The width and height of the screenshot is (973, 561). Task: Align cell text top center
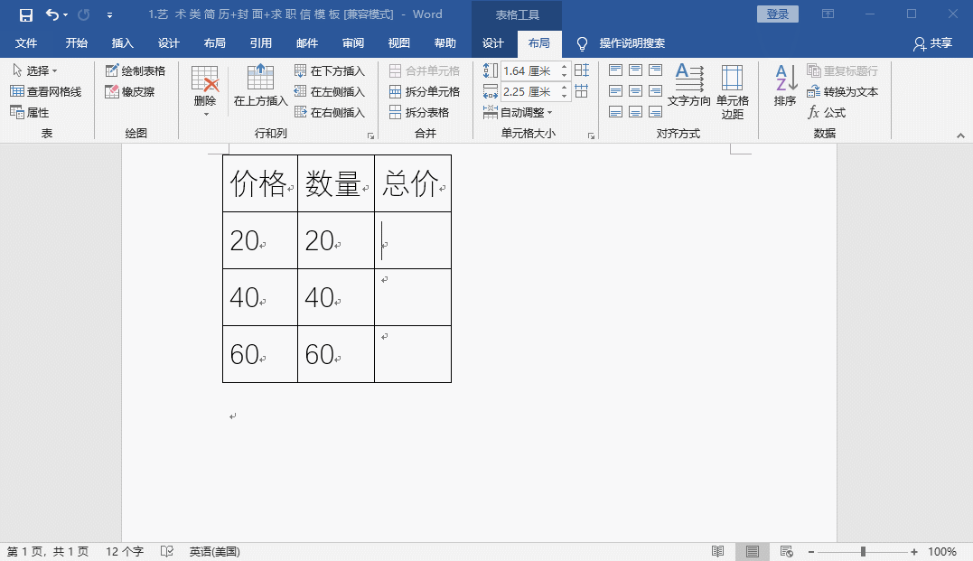[635, 70]
